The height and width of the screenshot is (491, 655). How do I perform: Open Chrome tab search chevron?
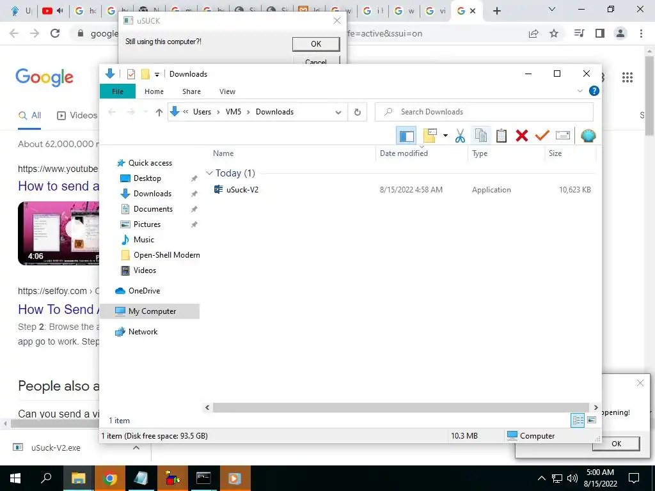coord(552,9)
